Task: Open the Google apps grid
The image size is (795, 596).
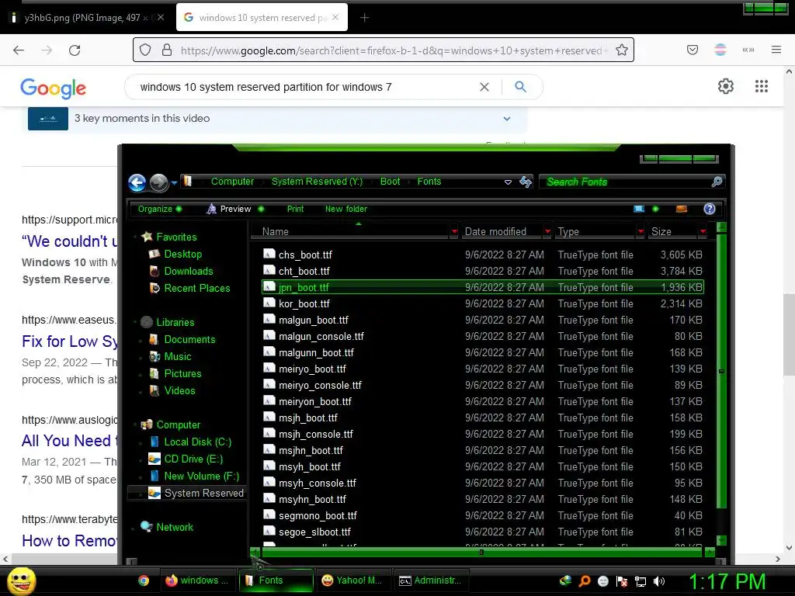Action: pos(761,86)
